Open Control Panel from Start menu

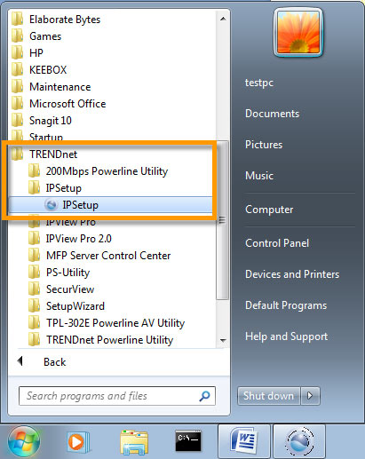click(277, 243)
